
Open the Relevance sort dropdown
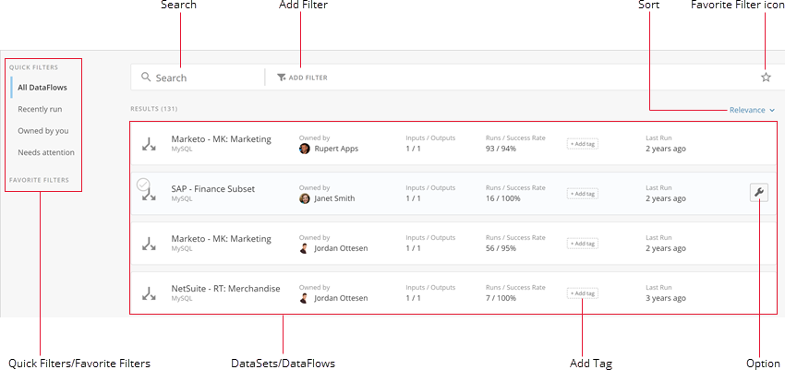[x=751, y=110]
